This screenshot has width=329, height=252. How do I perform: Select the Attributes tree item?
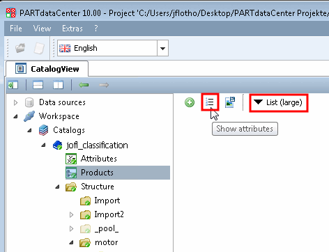coord(98,159)
